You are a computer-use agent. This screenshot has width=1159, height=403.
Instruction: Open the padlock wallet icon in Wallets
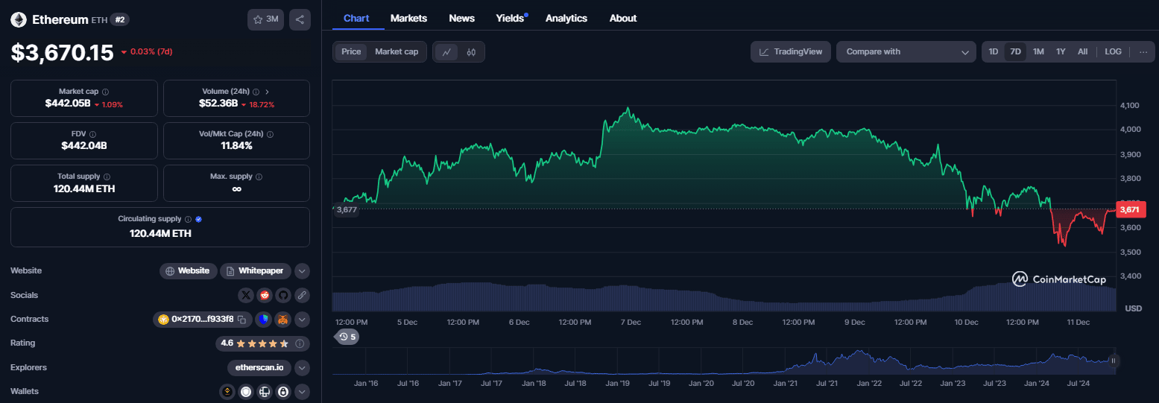pos(283,391)
